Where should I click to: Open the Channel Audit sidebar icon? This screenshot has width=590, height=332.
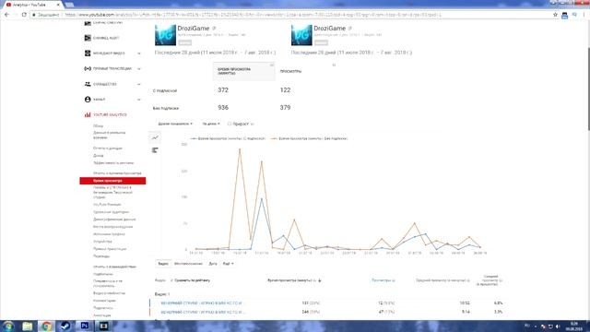[88, 38]
